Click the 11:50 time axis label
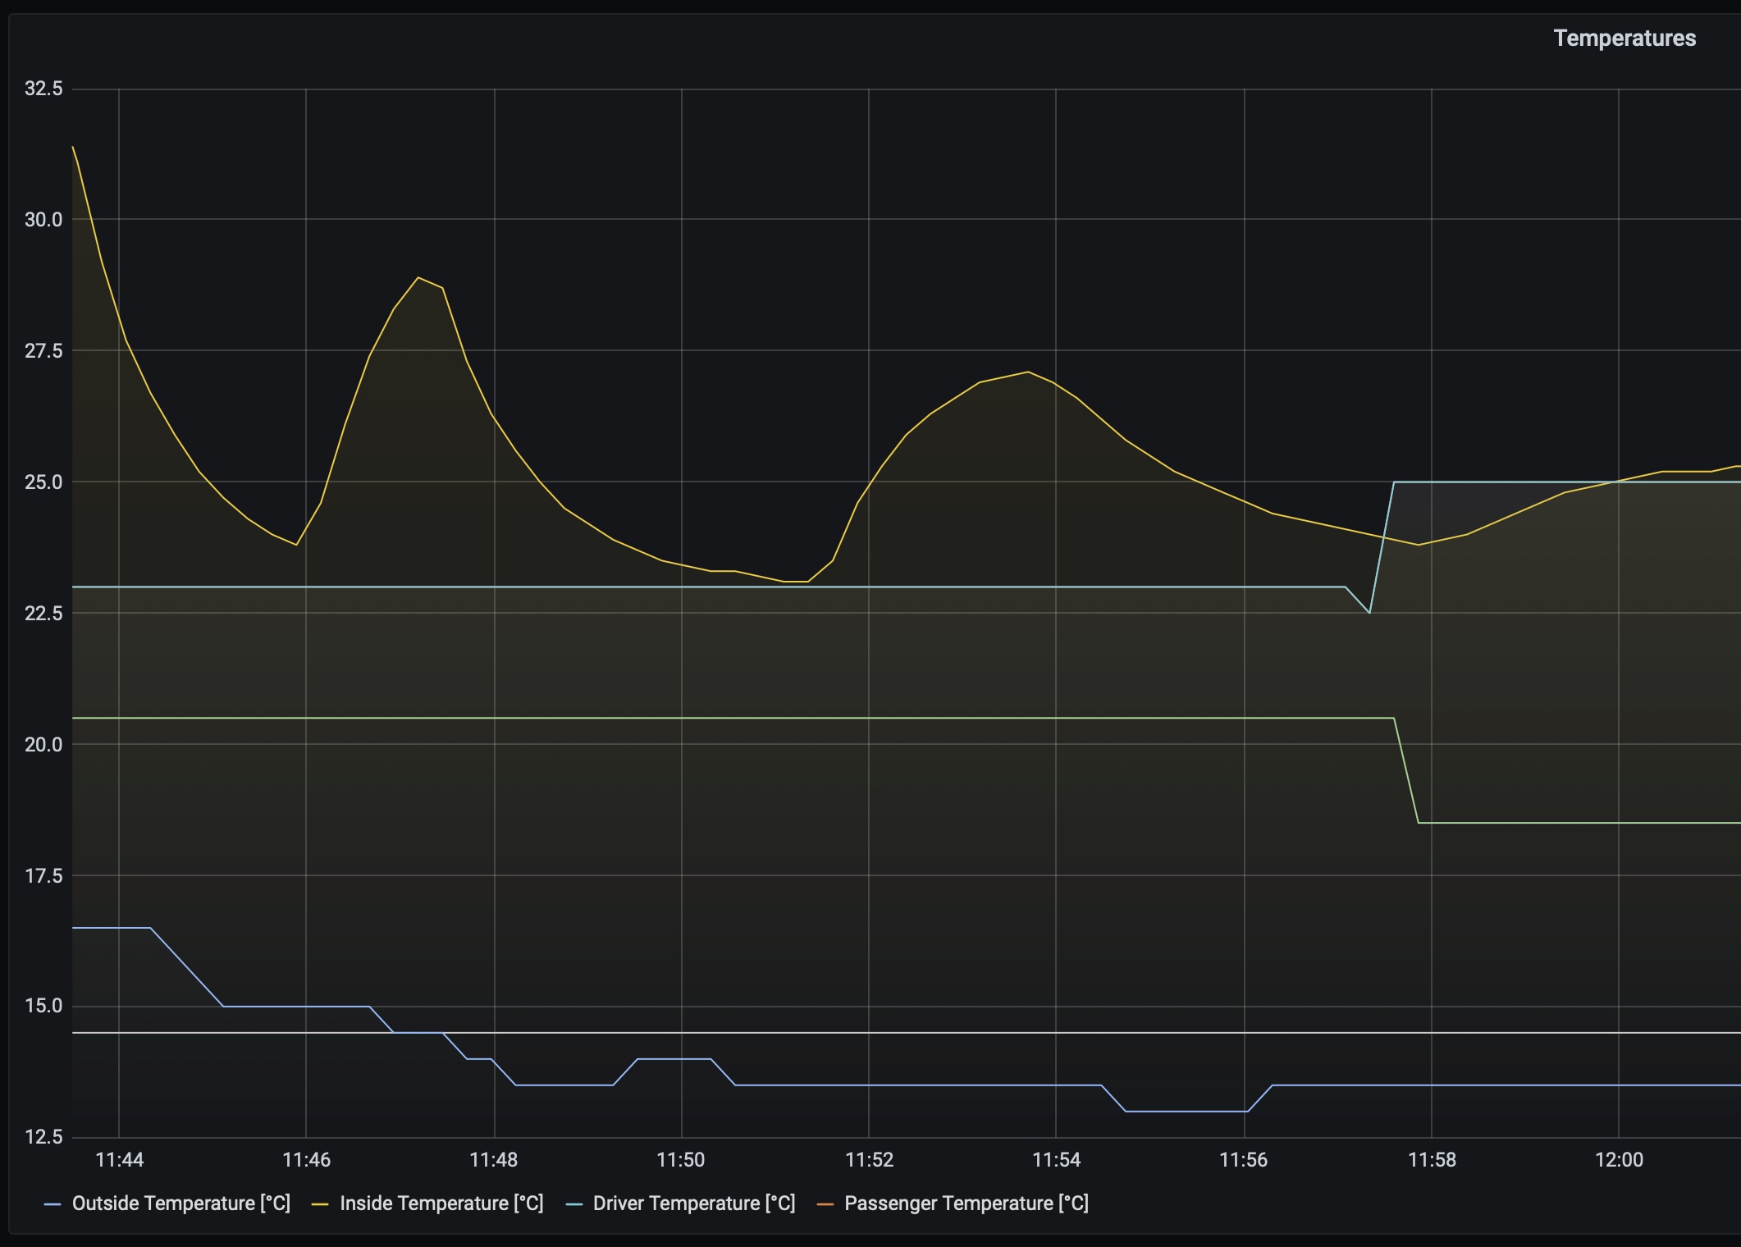Viewport: 1741px width, 1247px height. [x=681, y=1159]
